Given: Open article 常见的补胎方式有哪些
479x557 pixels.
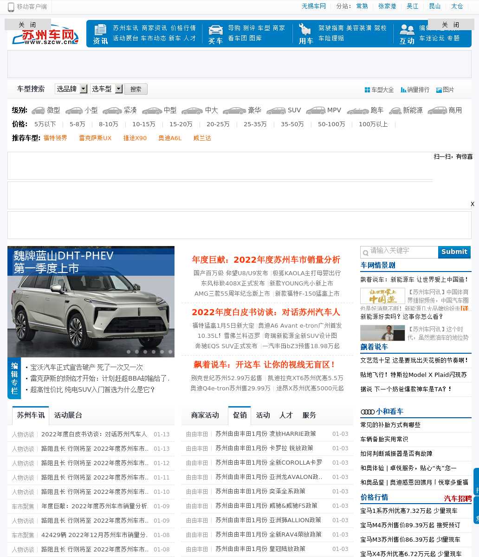Looking at the screenshot, I should [390, 425].
